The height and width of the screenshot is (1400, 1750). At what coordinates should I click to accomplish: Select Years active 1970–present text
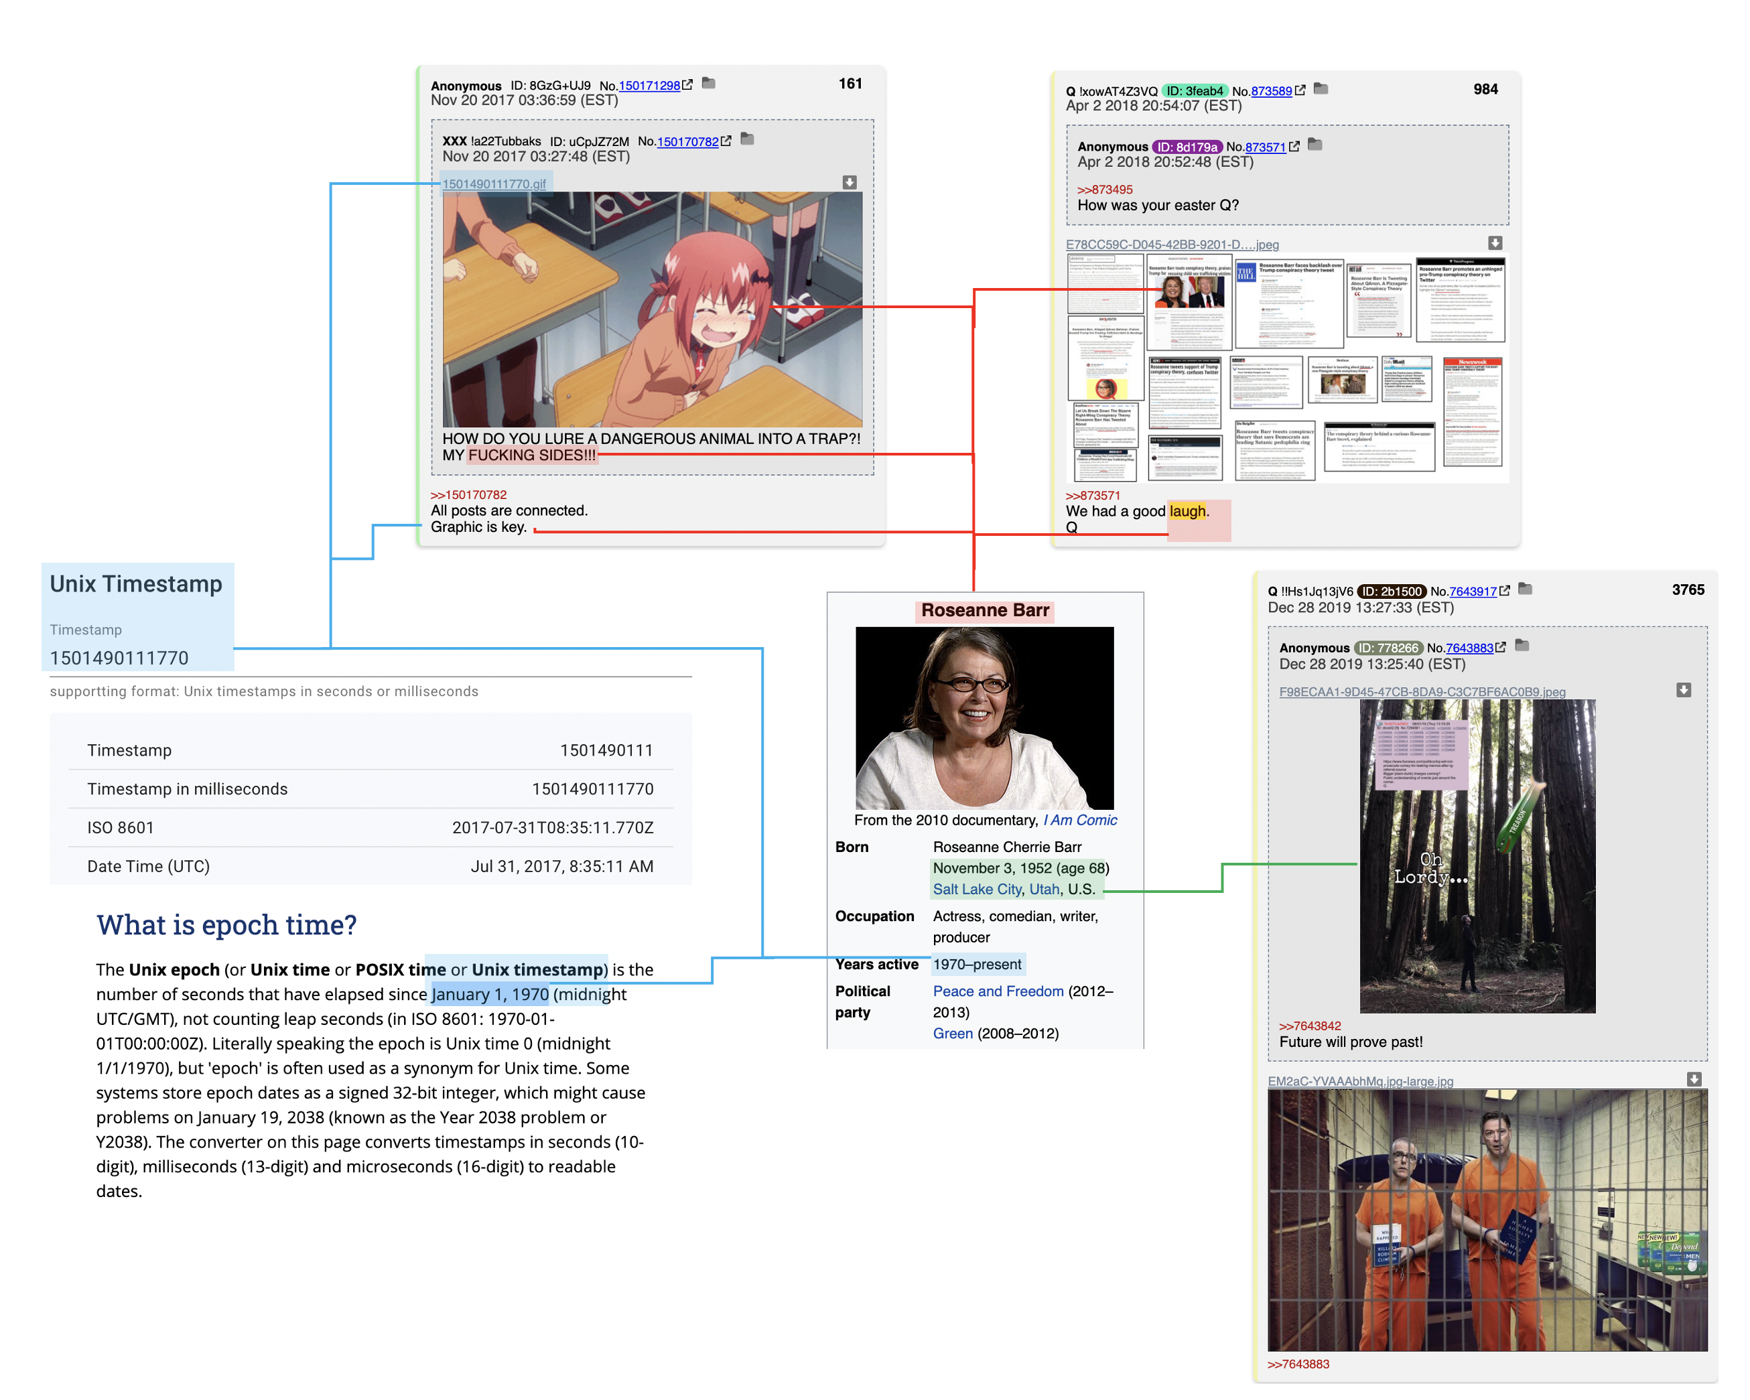point(978,965)
